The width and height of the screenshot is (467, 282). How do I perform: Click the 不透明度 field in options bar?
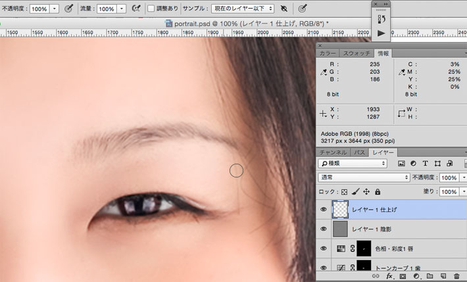(x=39, y=9)
